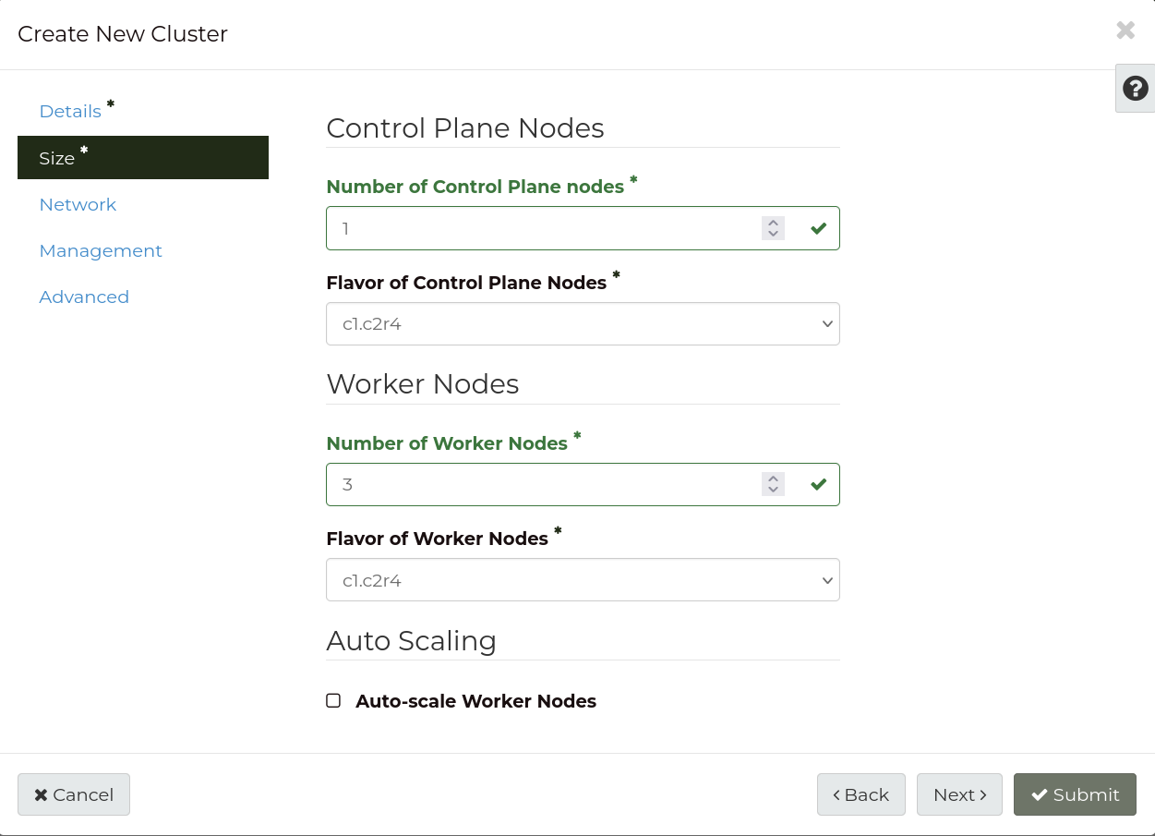Open the Network tab
This screenshot has width=1155, height=836.
(78, 205)
